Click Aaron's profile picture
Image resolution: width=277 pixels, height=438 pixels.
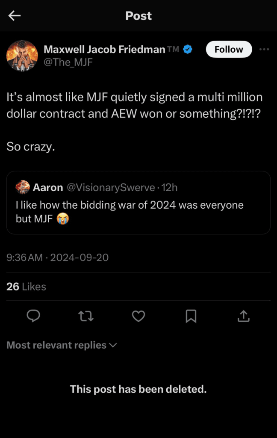(x=23, y=187)
